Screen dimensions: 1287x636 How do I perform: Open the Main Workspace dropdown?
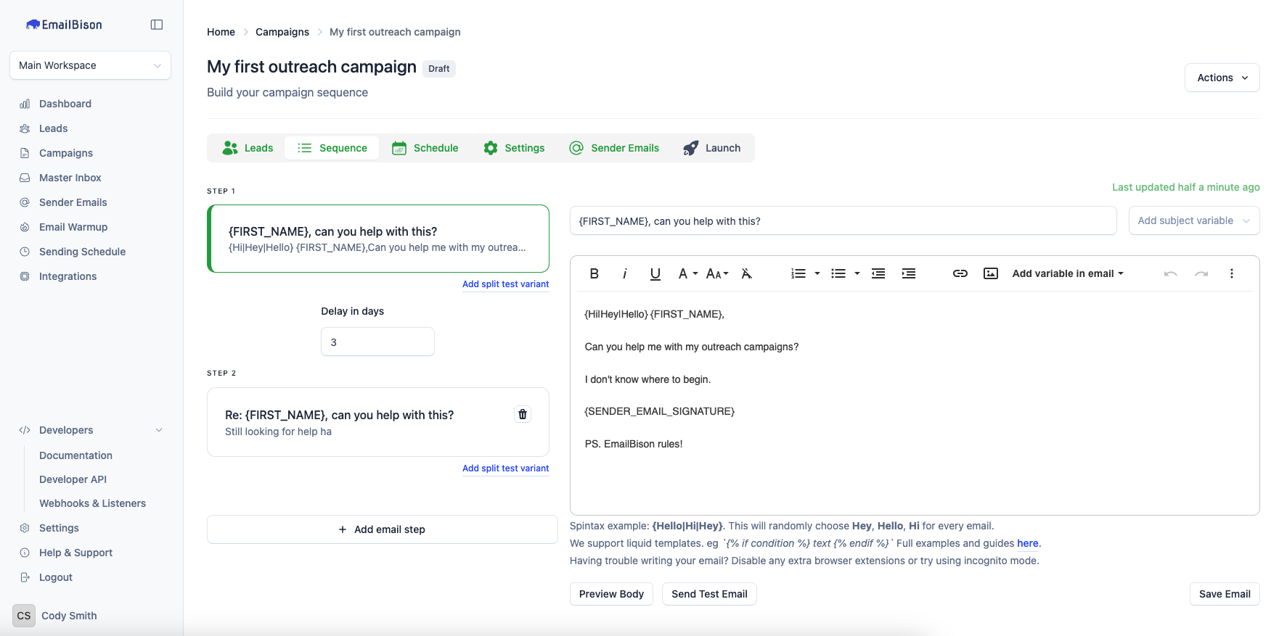coord(90,65)
